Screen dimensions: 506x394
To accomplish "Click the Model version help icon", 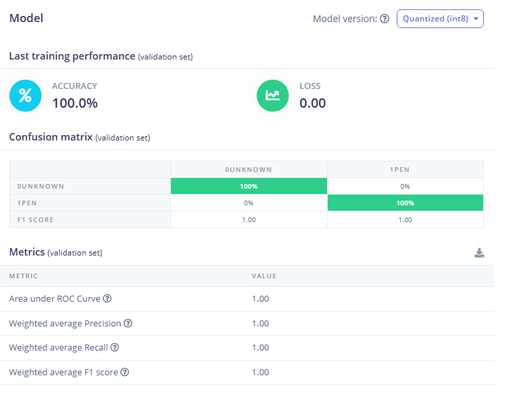I will click(x=385, y=19).
